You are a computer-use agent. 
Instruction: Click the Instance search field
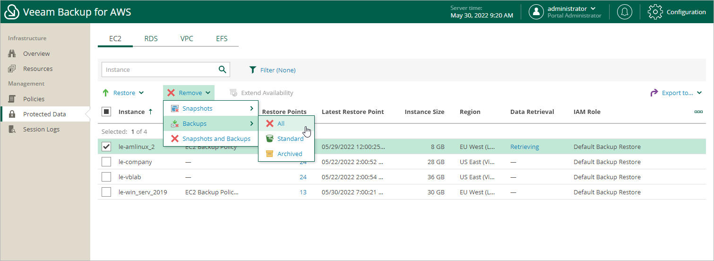159,70
